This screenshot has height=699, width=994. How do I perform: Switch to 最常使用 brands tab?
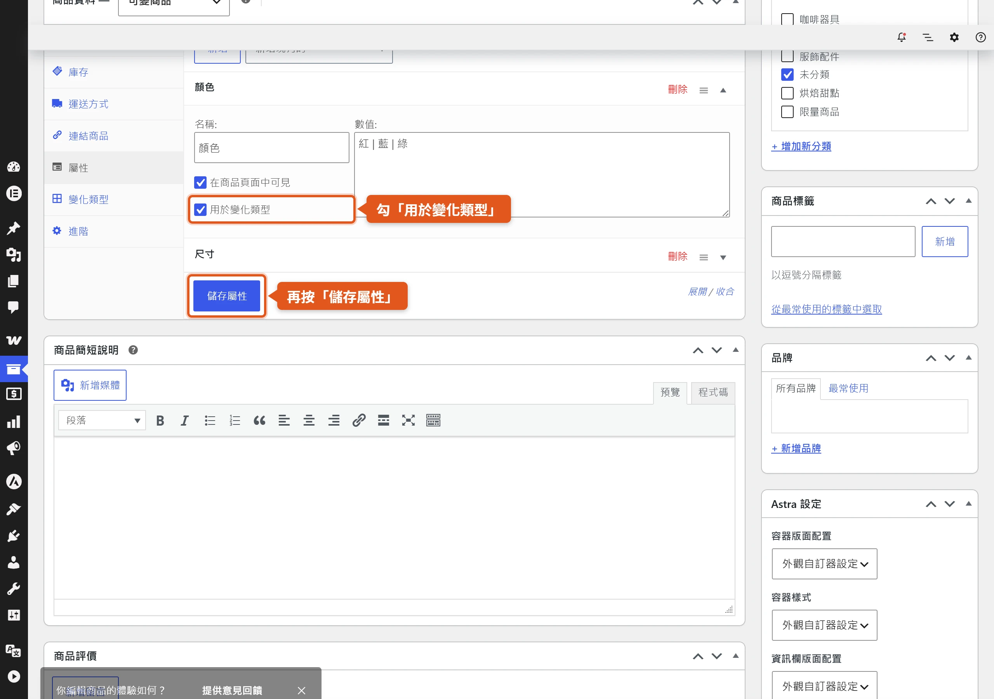[848, 388]
